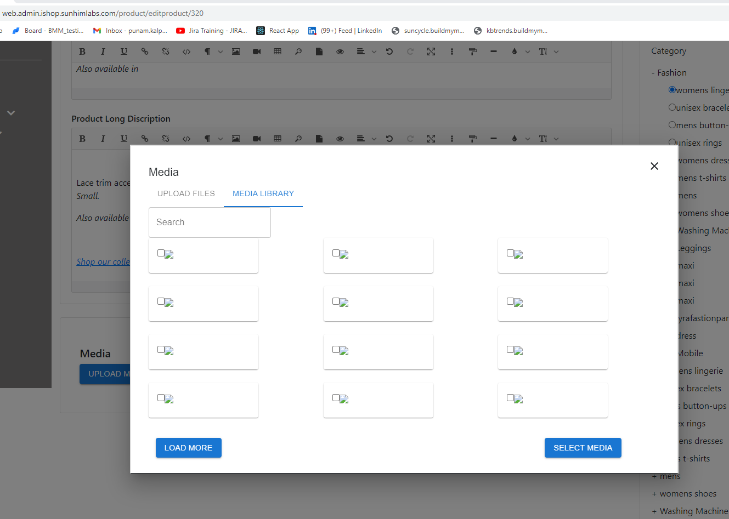Viewport: 729px width, 519px height.
Task: Underline icon in Product Long Discription toolbar
Action: pyautogui.click(x=124, y=139)
